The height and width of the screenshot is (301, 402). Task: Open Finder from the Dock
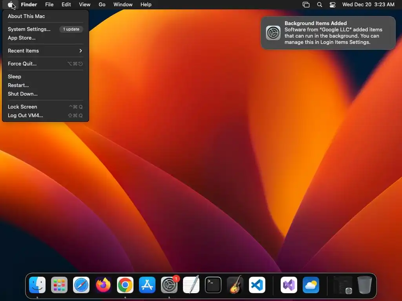coord(37,285)
